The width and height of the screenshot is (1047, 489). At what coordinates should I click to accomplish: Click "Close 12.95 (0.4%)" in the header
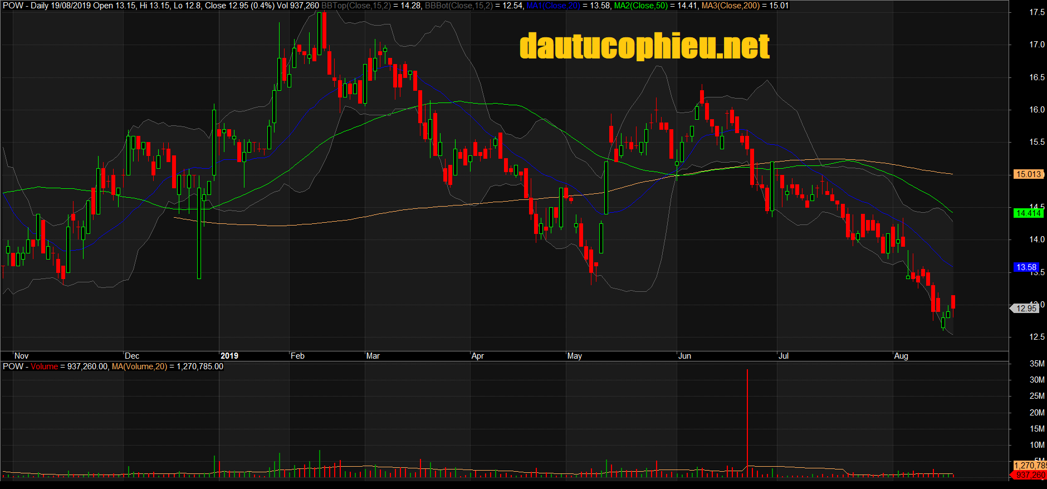pos(239,6)
